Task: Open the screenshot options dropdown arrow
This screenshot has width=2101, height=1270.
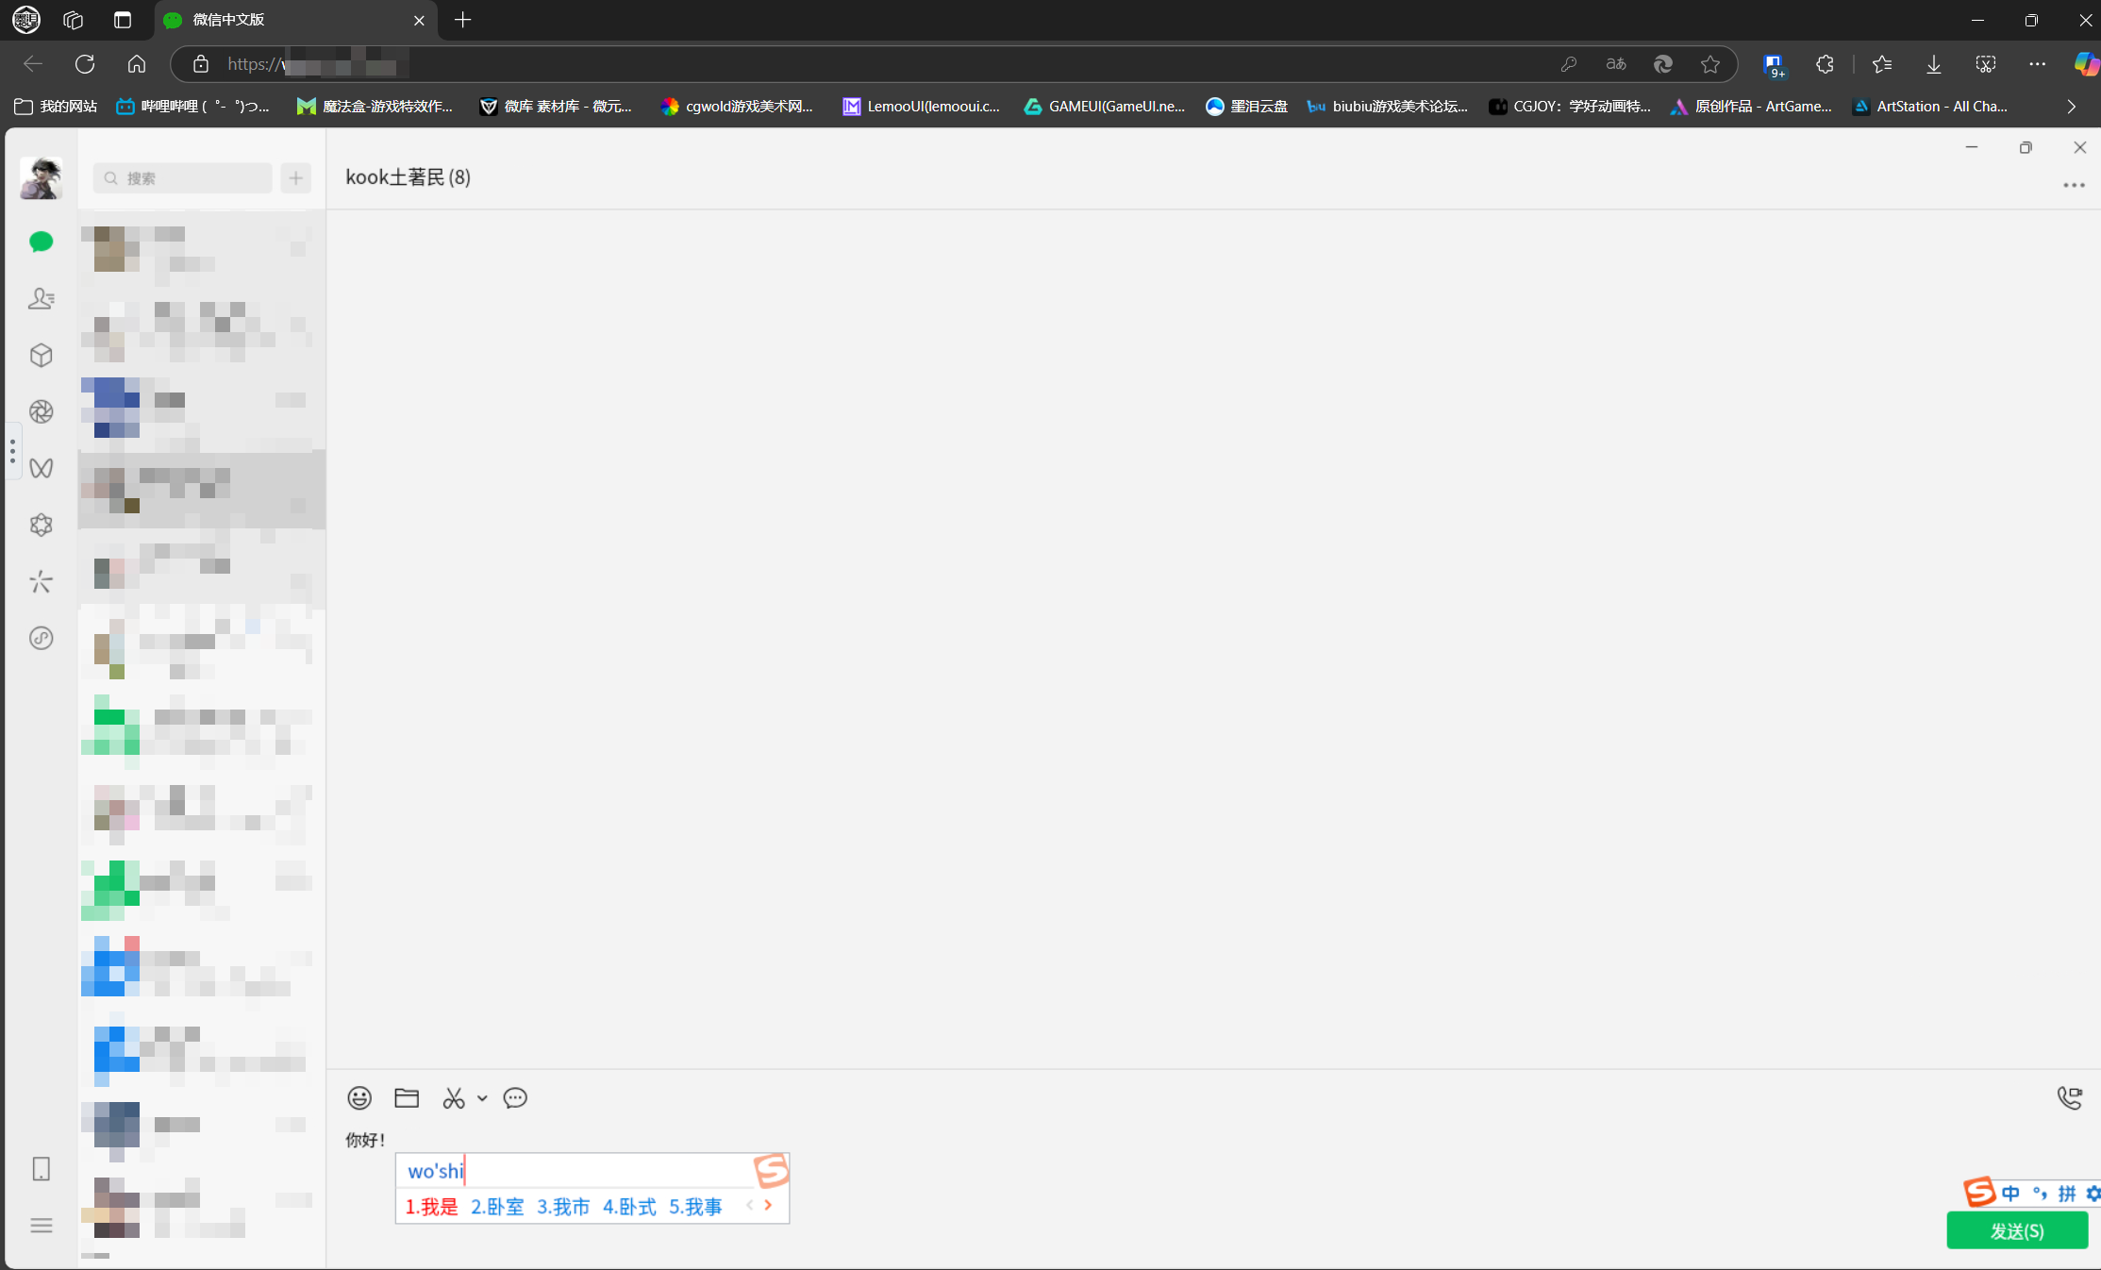Action: (484, 1099)
